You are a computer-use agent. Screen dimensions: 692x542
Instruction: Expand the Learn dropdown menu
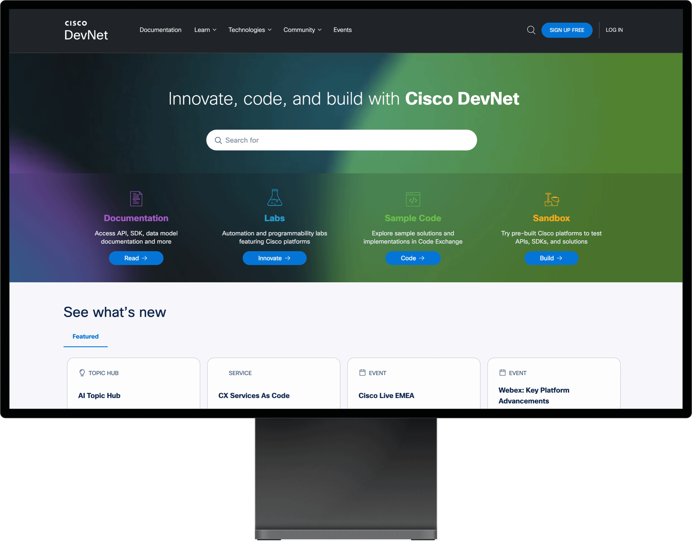205,30
